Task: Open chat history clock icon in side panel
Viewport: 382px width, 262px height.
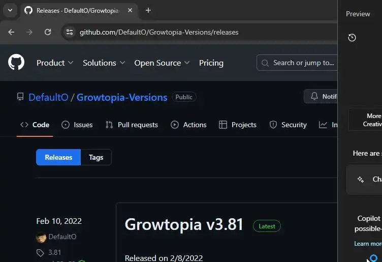Action: click(x=352, y=38)
